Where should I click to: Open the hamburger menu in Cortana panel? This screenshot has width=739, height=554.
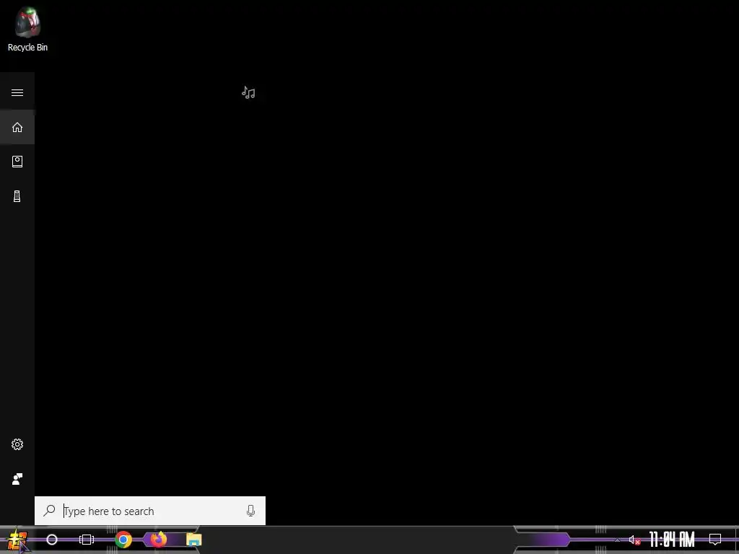17,92
